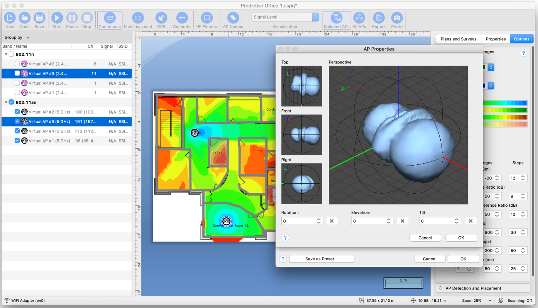Viewport: 538px width, 308px height.
Task: Show All APs in visualization
Action: 359,17
